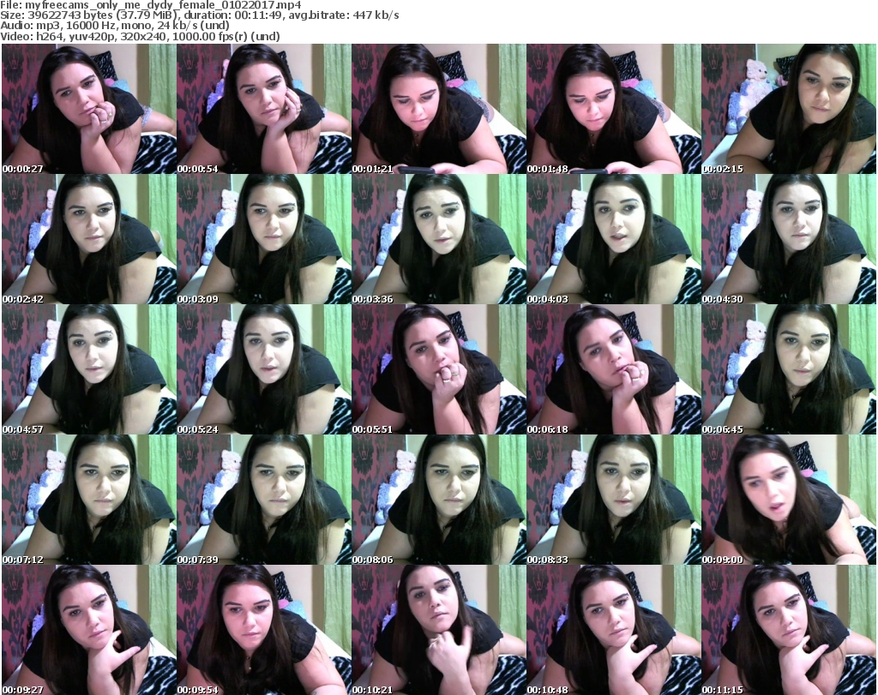Select the thumbnail stamped 00:02:15
This screenshot has width=878, height=695.
(789, 109)
